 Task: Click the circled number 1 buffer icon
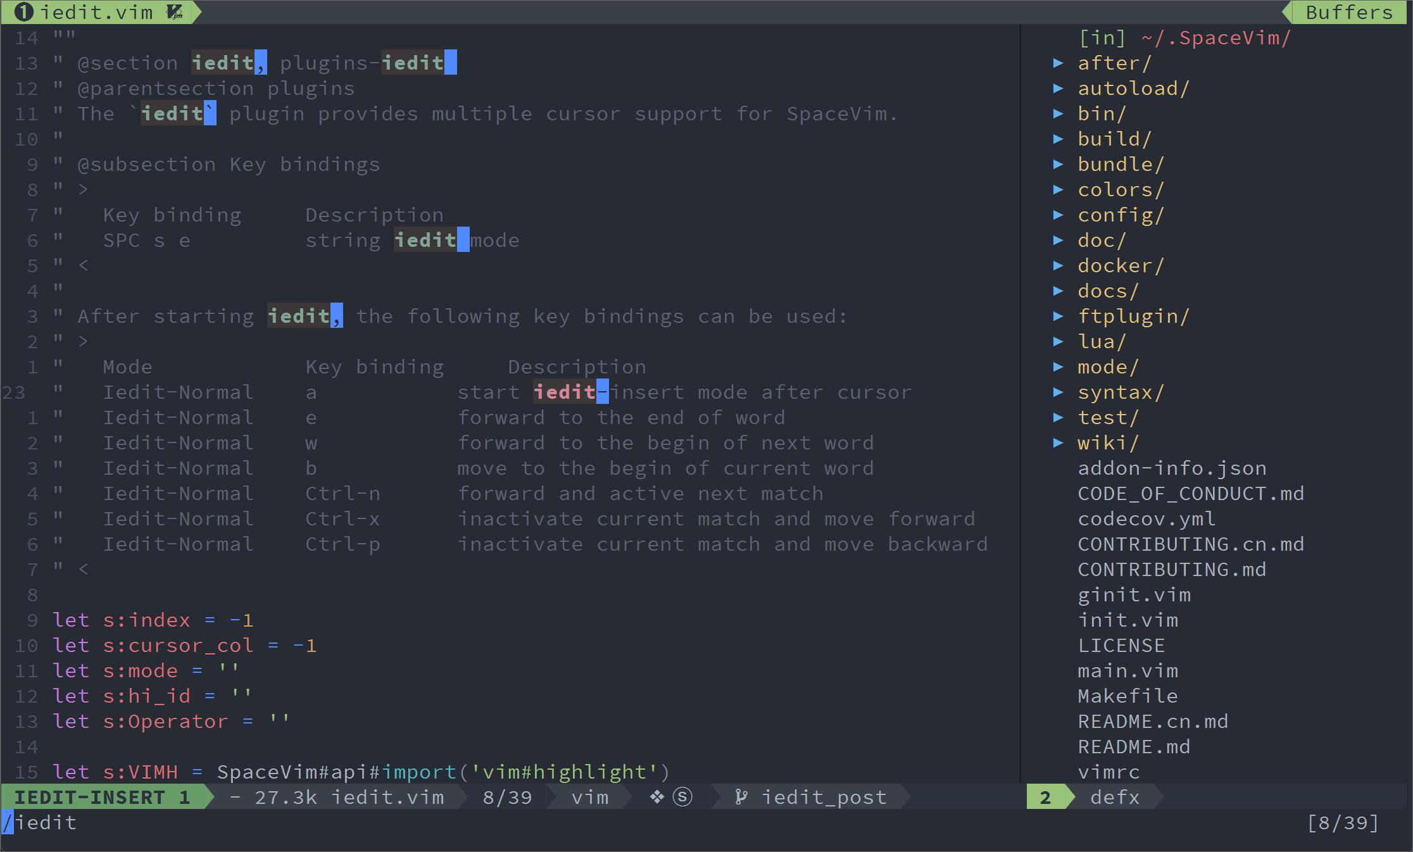(23, 12)
